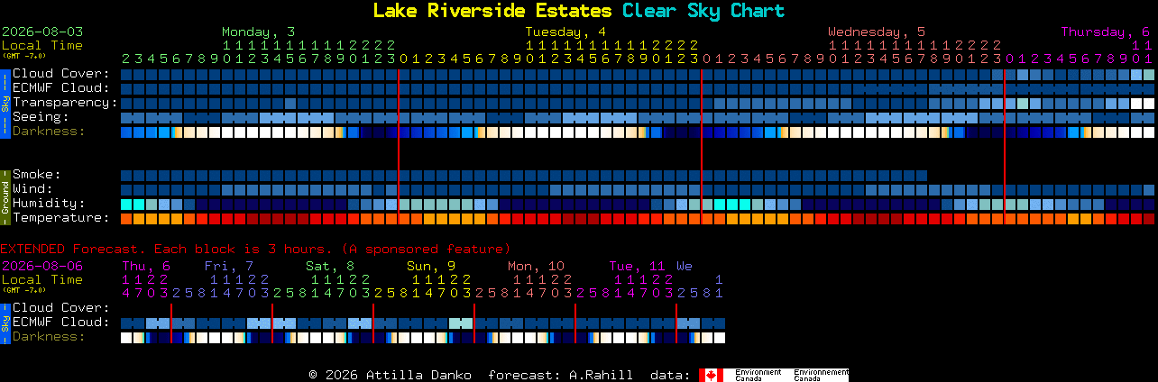This screenshot has width=1158, height=382.
Task: Click the 2026-08-06 date text
Action: pos(42,267)
